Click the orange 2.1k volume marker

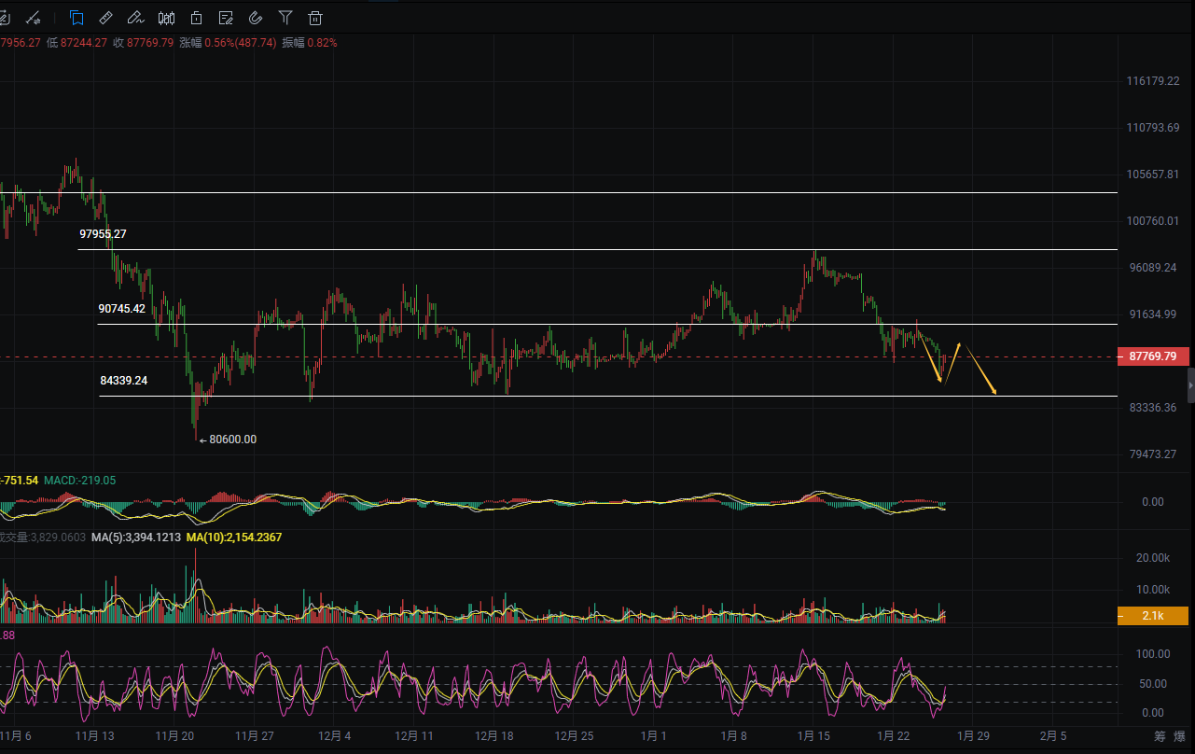tap(1153, 616)
